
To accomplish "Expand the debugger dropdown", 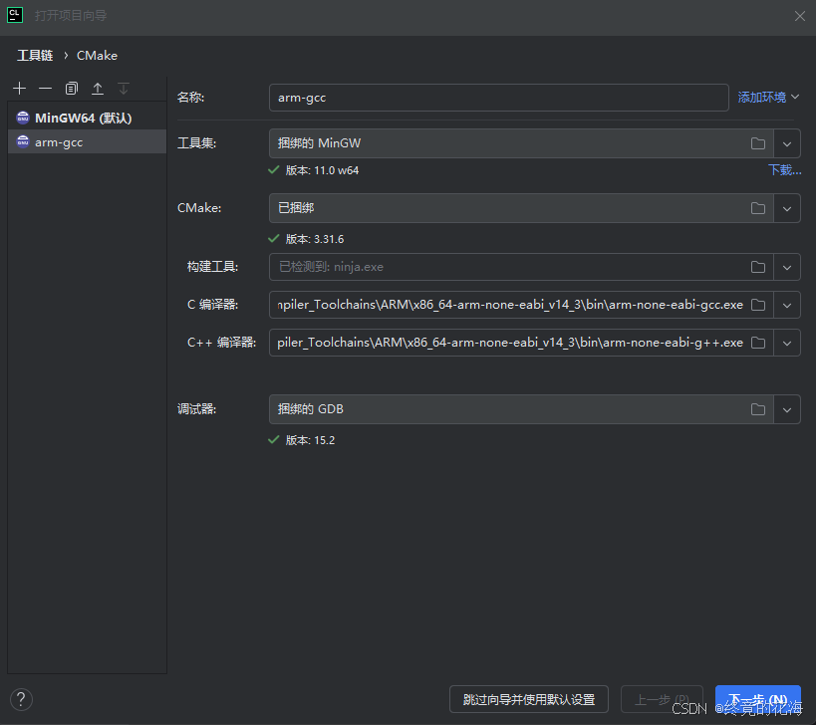I will click(787, 410).
